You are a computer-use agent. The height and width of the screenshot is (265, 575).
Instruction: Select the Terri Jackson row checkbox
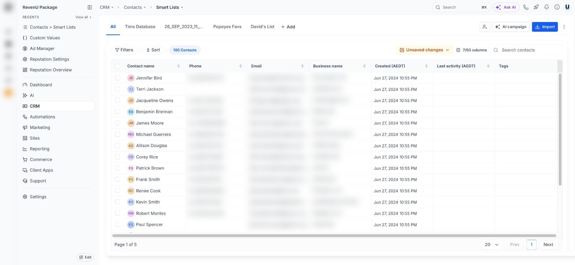(117, 89)
